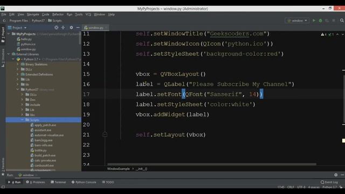Switch to window.py editor tab
This screenshot has width=345, height=194.
[96, 27]
